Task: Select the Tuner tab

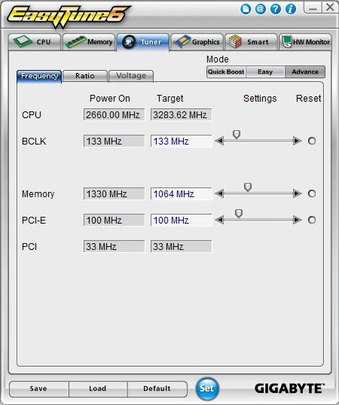Action: (x=143, y=42)
